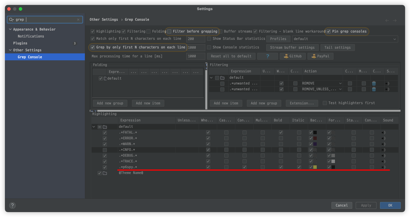Enable Buffer streams checkbox
Viewport: 410px width, 217px height.
220,31
